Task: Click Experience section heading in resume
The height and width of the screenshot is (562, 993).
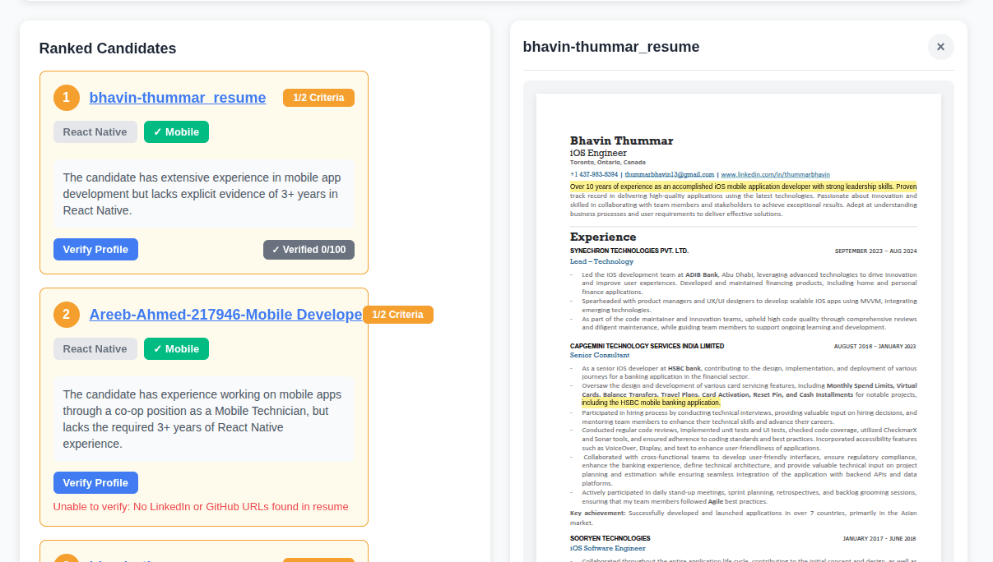Action: click(x=603, y=237)
